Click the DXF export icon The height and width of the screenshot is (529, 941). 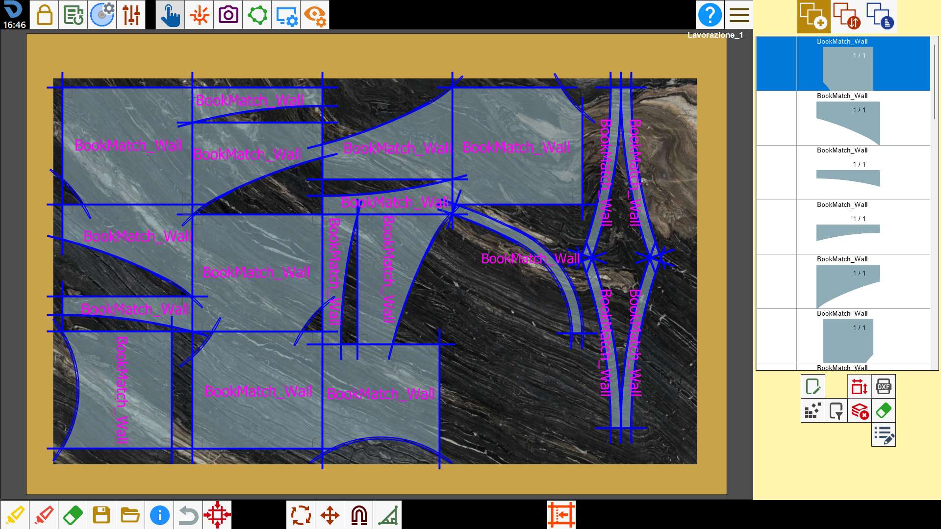[883, 387]
